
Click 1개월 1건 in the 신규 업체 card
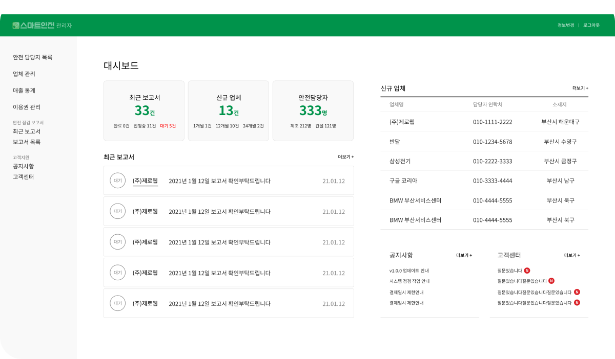(202, 126)
